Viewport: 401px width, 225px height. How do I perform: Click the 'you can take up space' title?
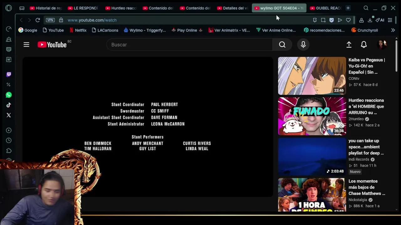point(366,147)
